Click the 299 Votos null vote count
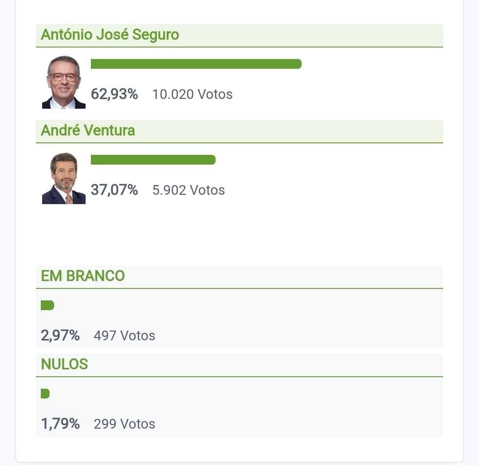The height and width of the screenshot is (465, 479). (124, 424)
